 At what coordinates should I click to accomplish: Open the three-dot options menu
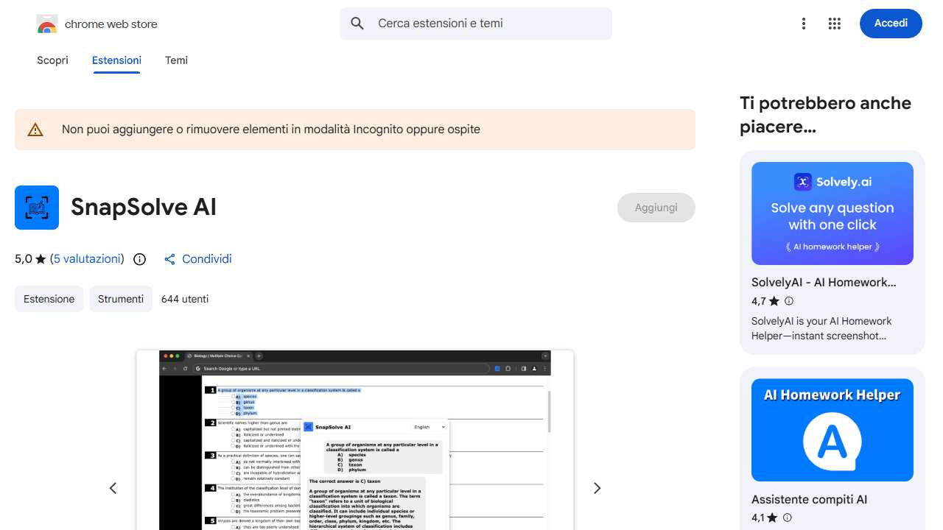[804, 24]
